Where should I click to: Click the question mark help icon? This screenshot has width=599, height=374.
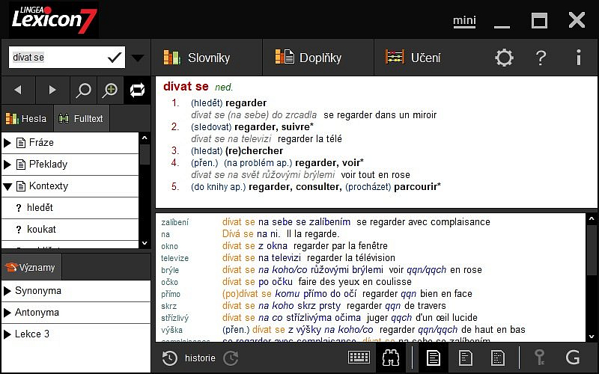[x=541, y=58]
